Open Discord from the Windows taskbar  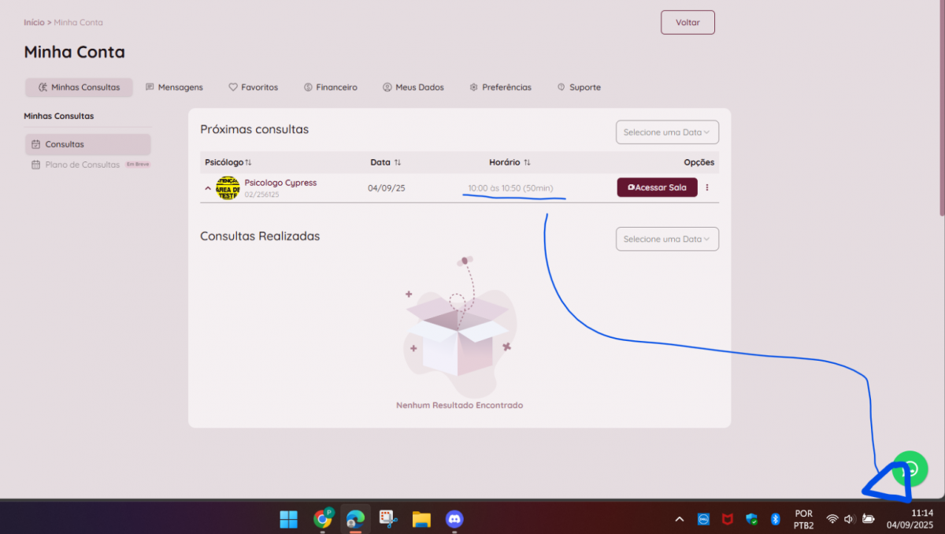point(454,519)
